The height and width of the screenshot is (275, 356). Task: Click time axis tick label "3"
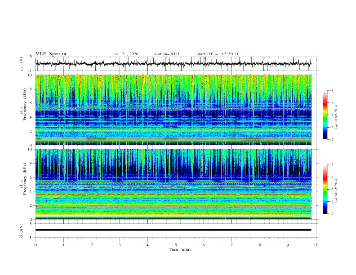tap(120, 245)
